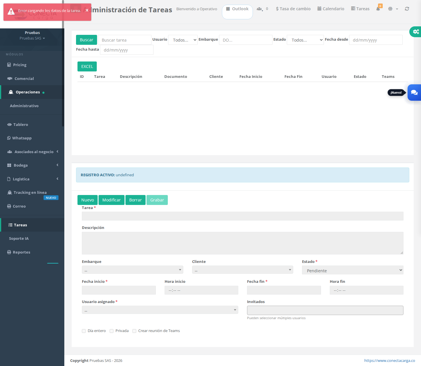Open Tracking en línea
The image size is (421, 366).
point(32,192)
